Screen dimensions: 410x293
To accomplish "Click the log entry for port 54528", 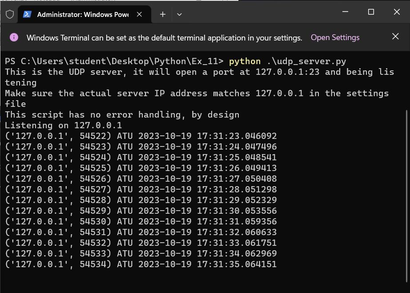I will (x=141, y=200).
